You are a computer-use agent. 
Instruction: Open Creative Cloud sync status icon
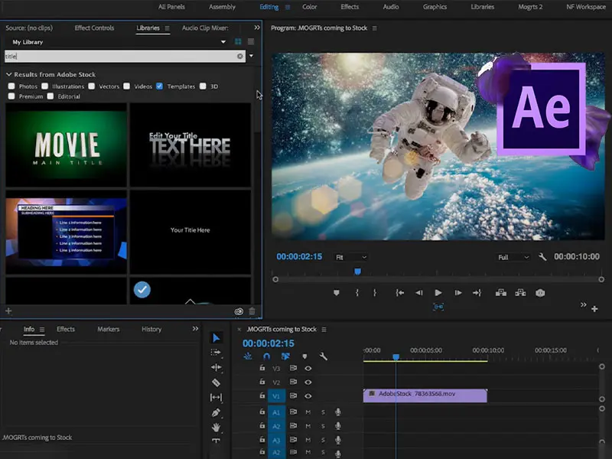239,311
